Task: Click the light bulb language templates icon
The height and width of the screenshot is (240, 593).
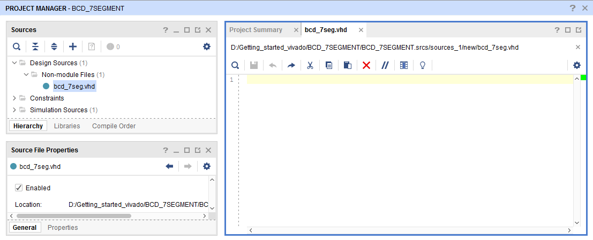Action: tap(422, 65)
